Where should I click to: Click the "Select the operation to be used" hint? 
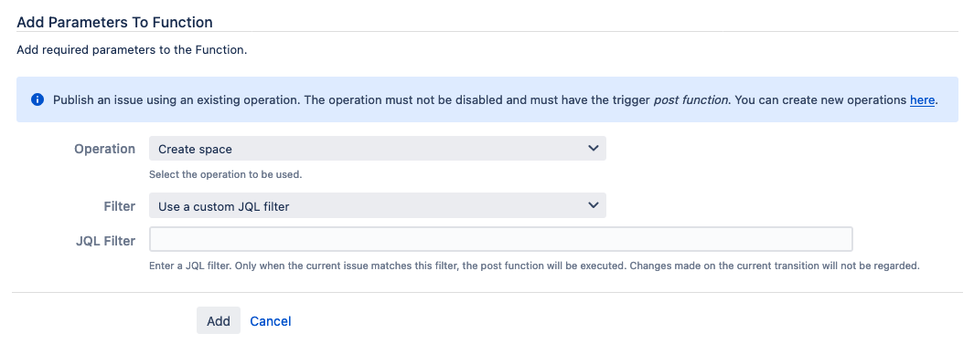point(226,175)
